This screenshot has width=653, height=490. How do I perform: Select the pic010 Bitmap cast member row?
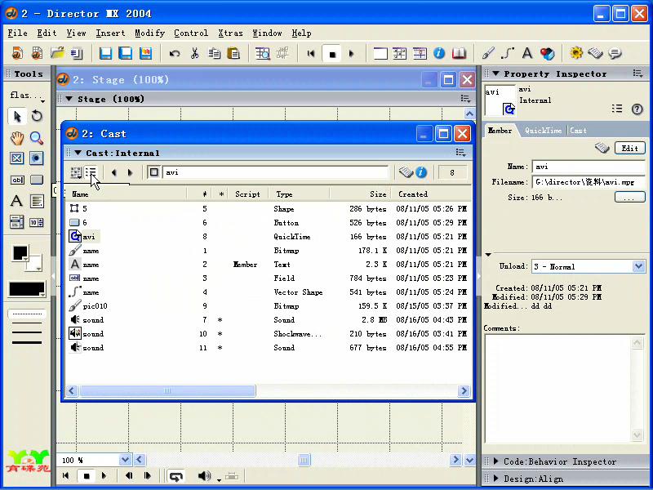268,306
